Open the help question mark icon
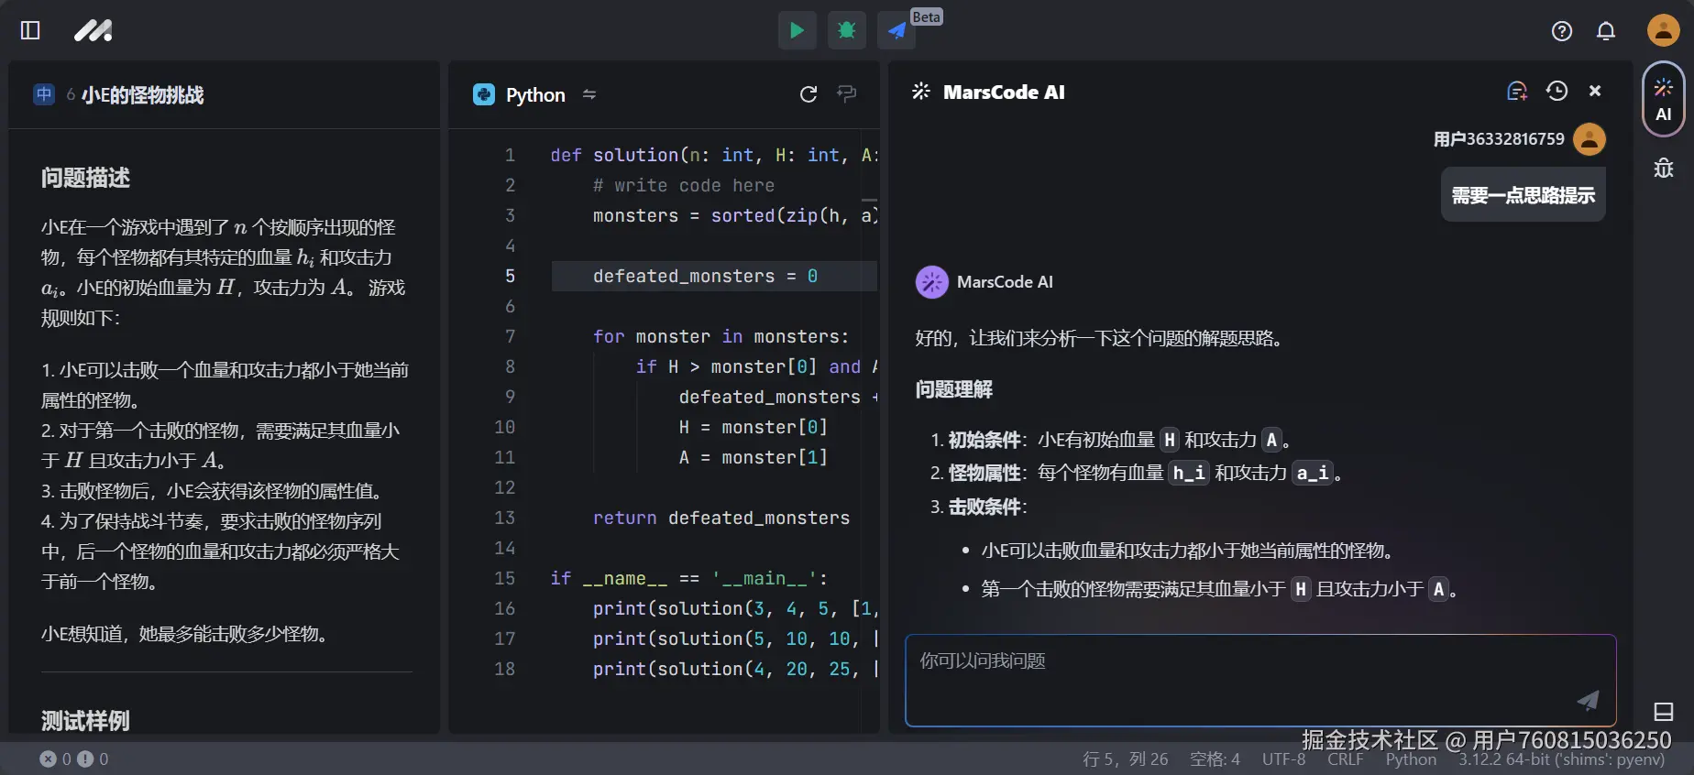Image resolution: width=1694 pixels, height=775 pixels. (x=1562, y=31)
